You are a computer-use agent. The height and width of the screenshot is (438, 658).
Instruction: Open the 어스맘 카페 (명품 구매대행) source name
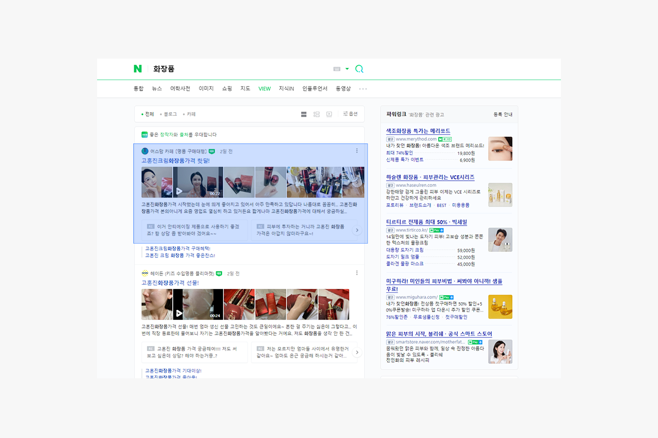(178, 151)
